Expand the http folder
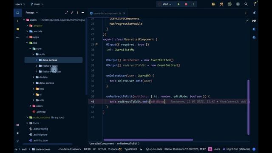272x153 pixels. (x=33, y=89)
